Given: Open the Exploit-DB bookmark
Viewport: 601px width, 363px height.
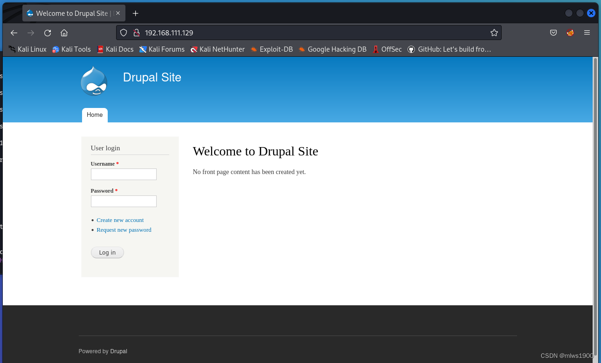Looking at the screenshot, I should (271, 49).
